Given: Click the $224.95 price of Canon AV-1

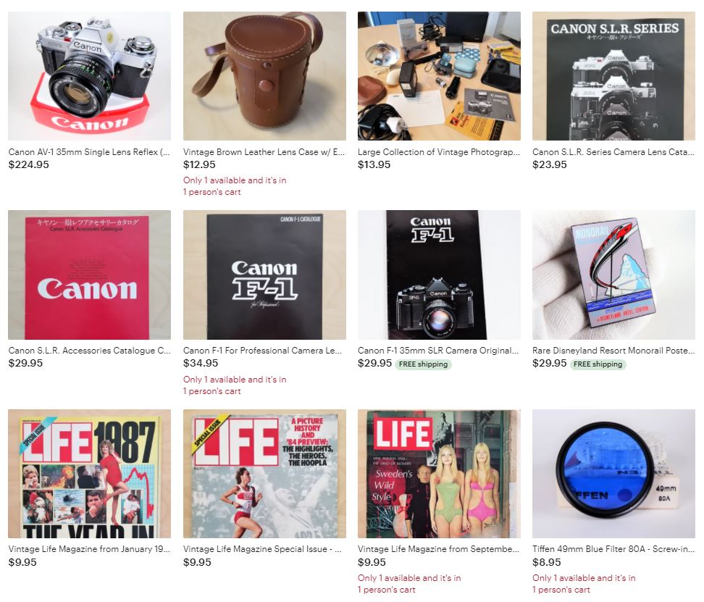Looking at the screenshot, I should 29,164.
